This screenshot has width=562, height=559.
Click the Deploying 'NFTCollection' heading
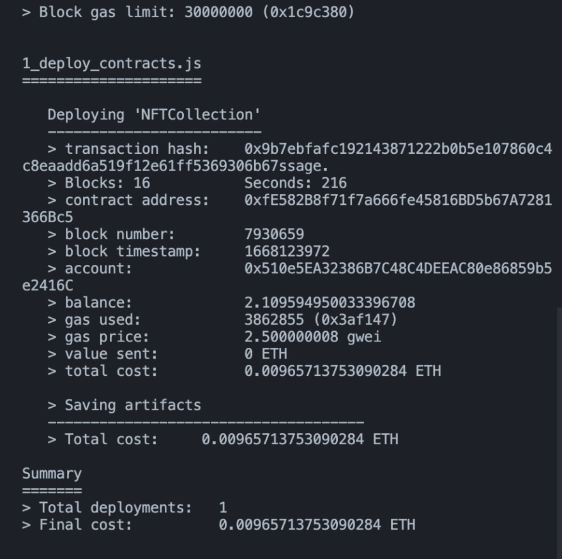click(154, 115)
